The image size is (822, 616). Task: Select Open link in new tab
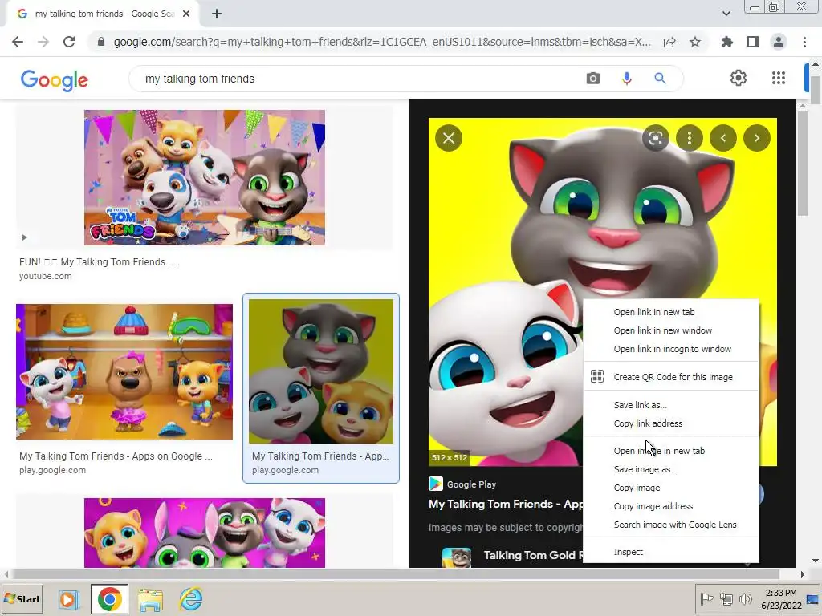(671, 312)
